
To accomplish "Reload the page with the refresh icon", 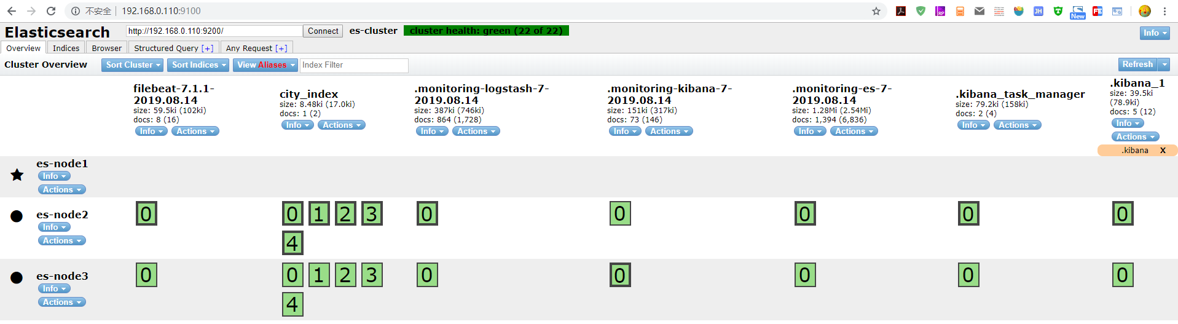I will pyautogui.click(x=51, y=11).
